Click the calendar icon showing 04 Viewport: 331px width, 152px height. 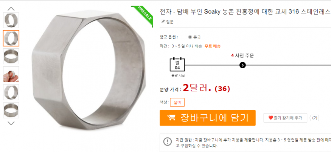(177, 65)
